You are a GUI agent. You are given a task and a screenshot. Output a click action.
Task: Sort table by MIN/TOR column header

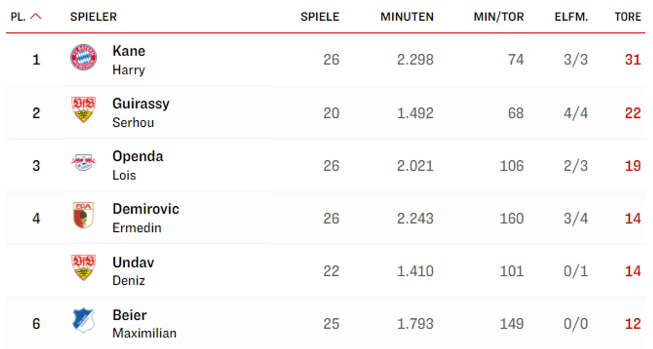coord(499,17)
